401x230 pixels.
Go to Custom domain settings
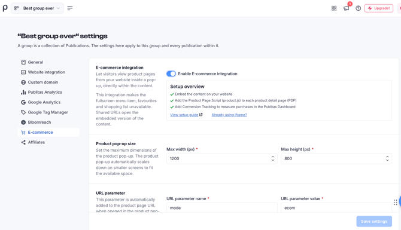[48, 82]
